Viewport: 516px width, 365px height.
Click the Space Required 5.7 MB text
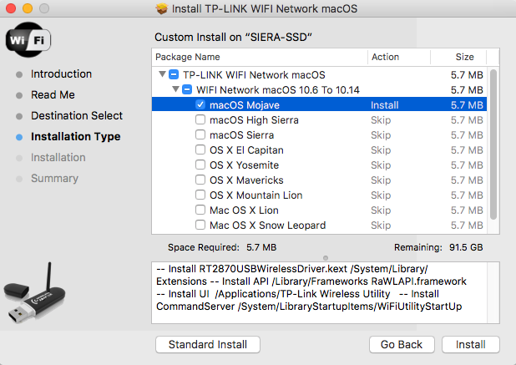pos(222,247)
